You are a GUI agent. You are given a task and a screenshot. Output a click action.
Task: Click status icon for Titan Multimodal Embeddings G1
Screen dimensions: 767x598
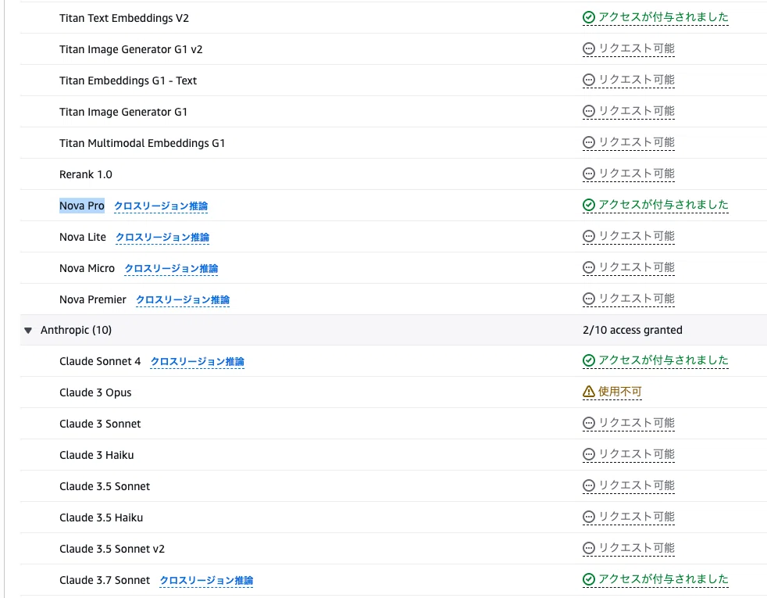(x=589, y=143)
